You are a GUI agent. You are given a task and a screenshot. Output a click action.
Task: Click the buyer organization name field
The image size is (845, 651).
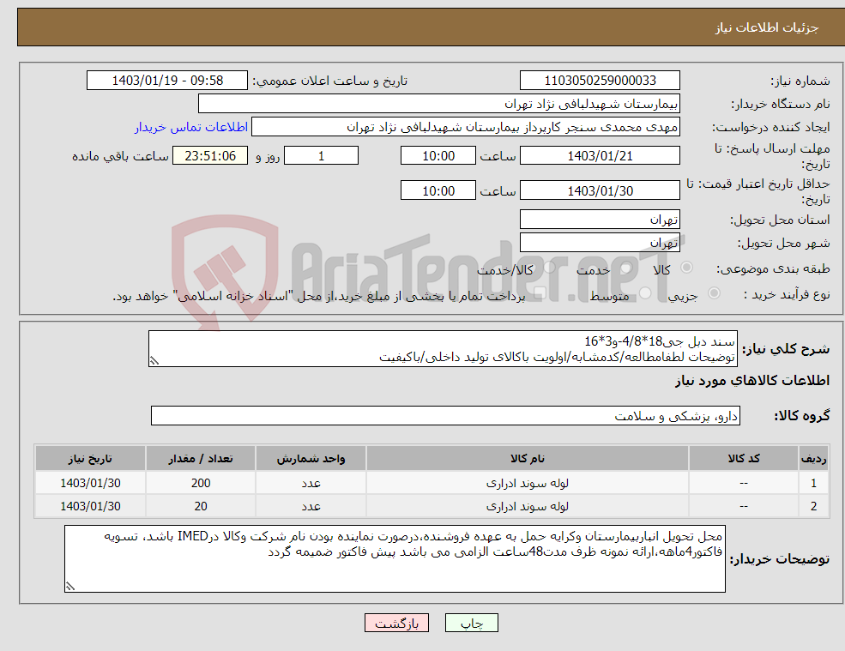(439, 104)
